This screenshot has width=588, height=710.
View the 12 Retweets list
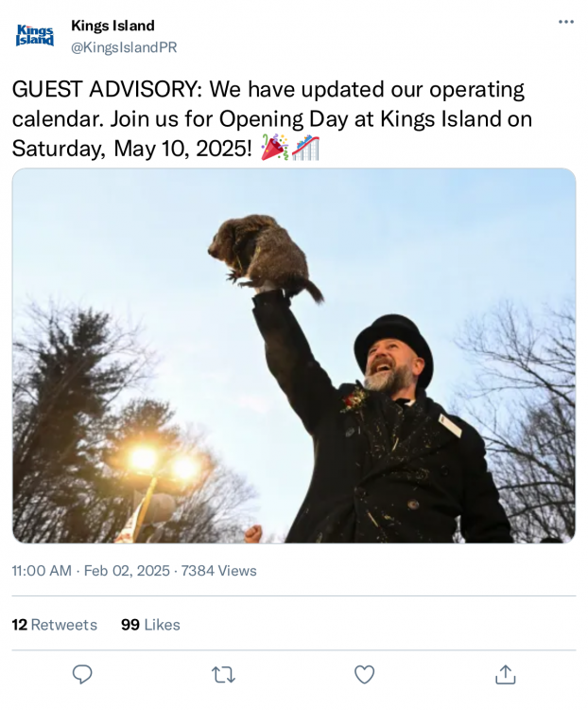(x=54, y=625)
